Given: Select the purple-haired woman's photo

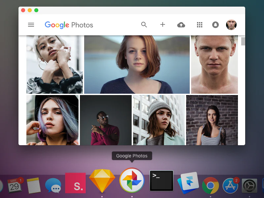Looking at the screenshot, I should tap(53, 120).
